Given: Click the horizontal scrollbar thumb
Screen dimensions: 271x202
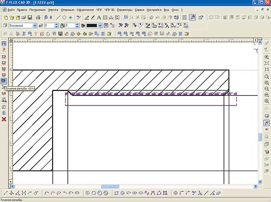Looking at the screenshot, I should 110,186.
